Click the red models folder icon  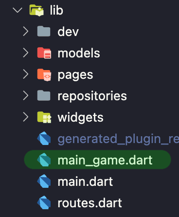click(x=44, y=53)
